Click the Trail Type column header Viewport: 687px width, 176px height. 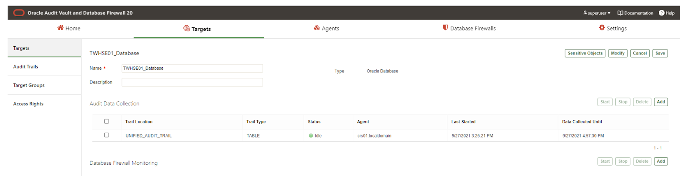(x=256, y=122)
